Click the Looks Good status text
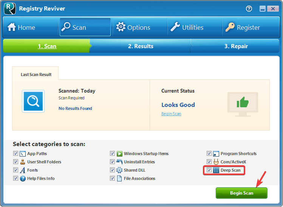Viewport: 283px width, 207px height. coord(178,105)
